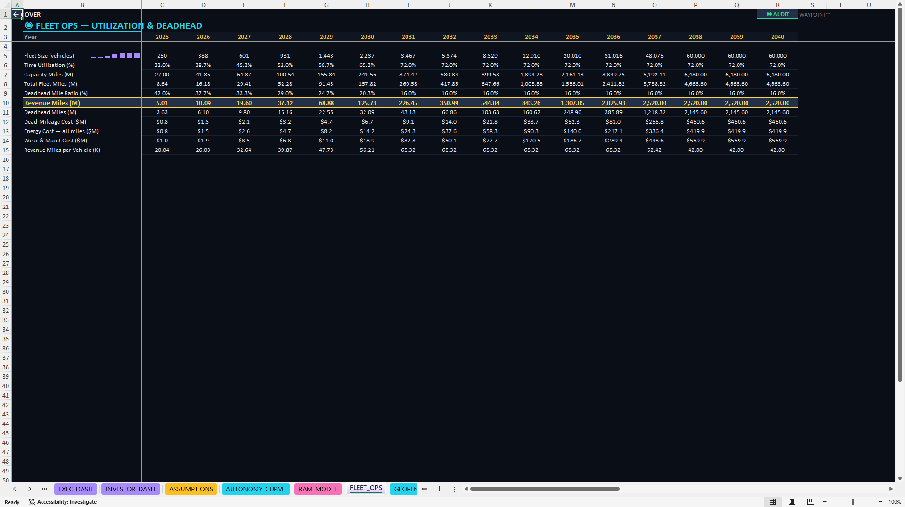Click zoom out minus button
905x507 pixels.
[824, 502]
